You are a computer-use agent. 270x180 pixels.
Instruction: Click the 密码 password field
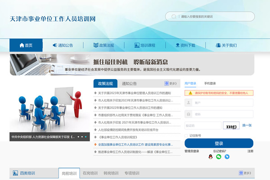(x=219, y=114)
